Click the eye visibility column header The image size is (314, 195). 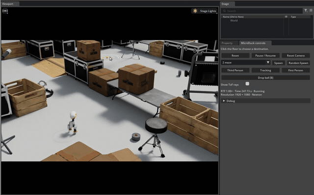pyautogui.click(x=286, y=17)
